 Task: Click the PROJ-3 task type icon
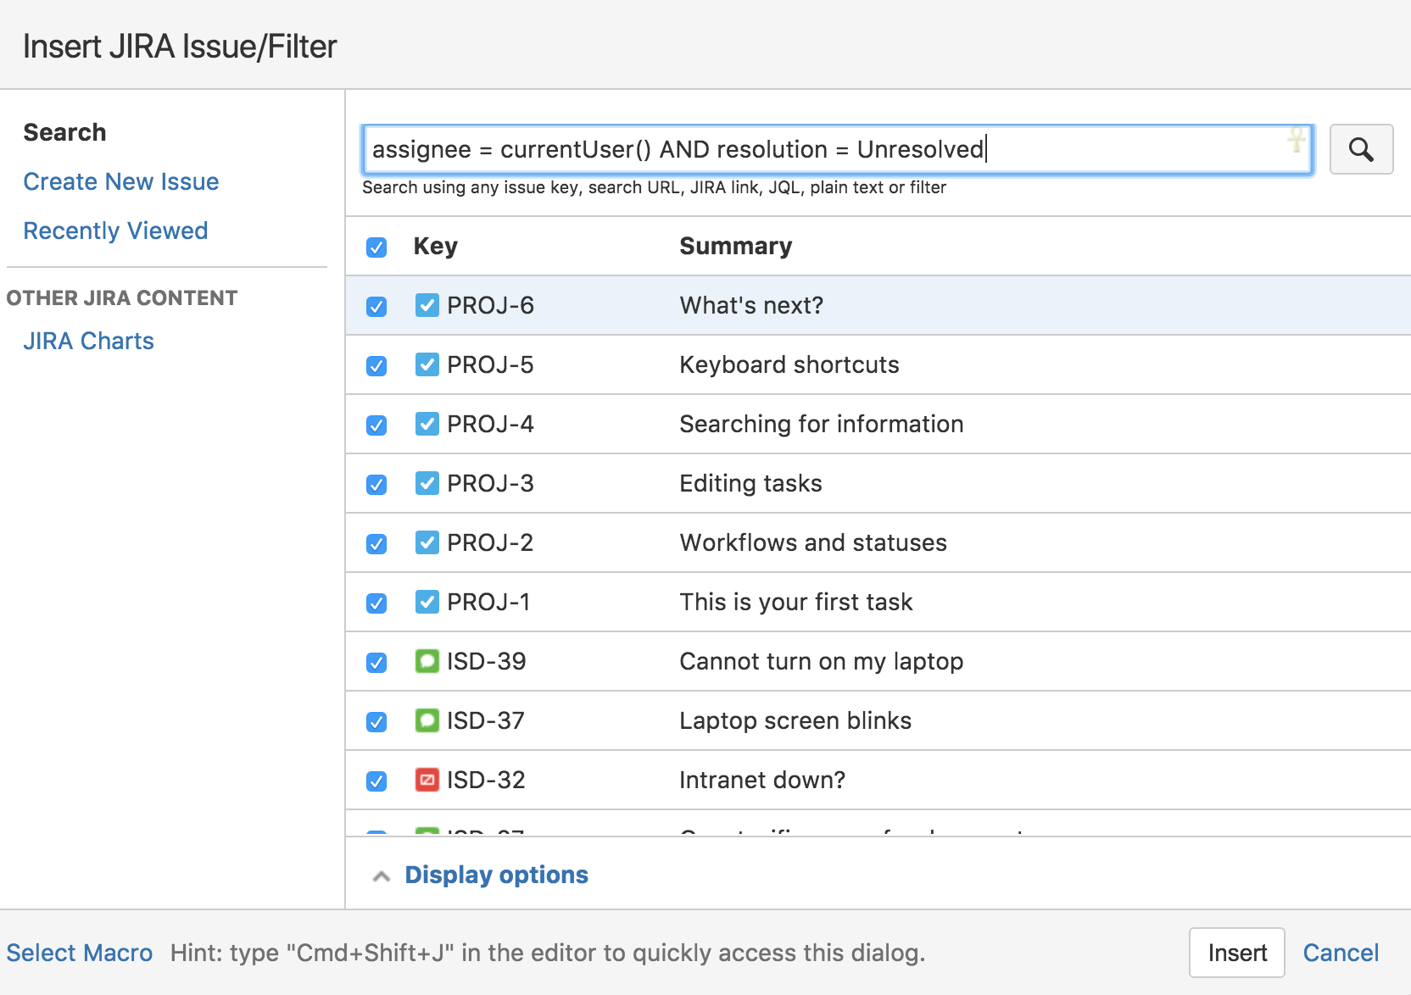427,484
